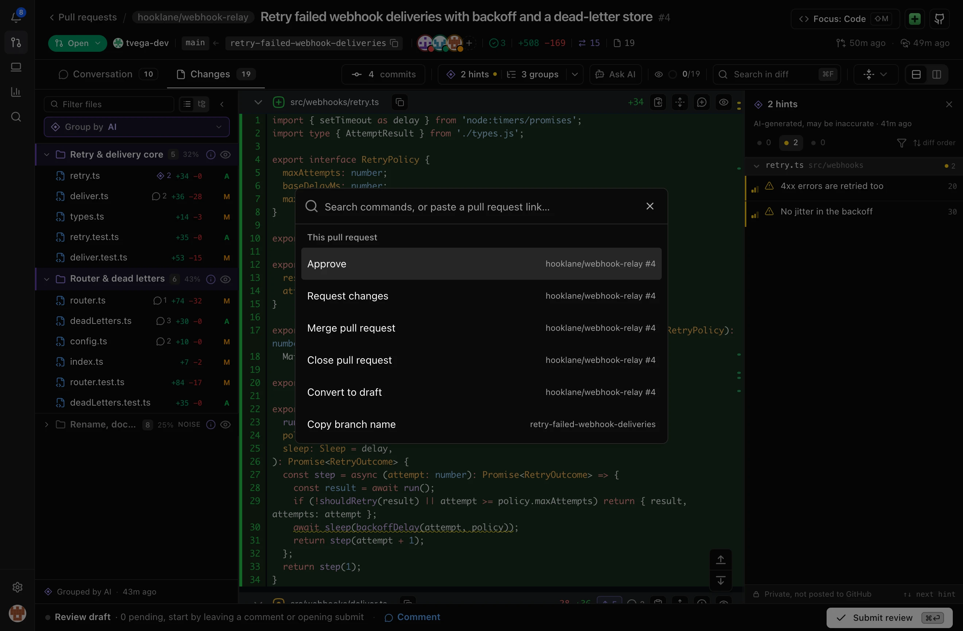Screen dimensions: 963x631
Task: Add a reviewer with plus icon
Action: (469, 43)
